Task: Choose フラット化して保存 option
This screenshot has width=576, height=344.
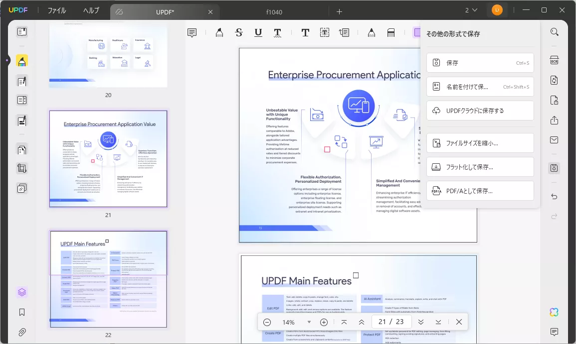Action: pos(480,167)
